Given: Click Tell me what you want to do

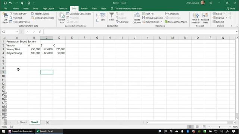Looking at the screenshot, I should [x=128, y=9].
